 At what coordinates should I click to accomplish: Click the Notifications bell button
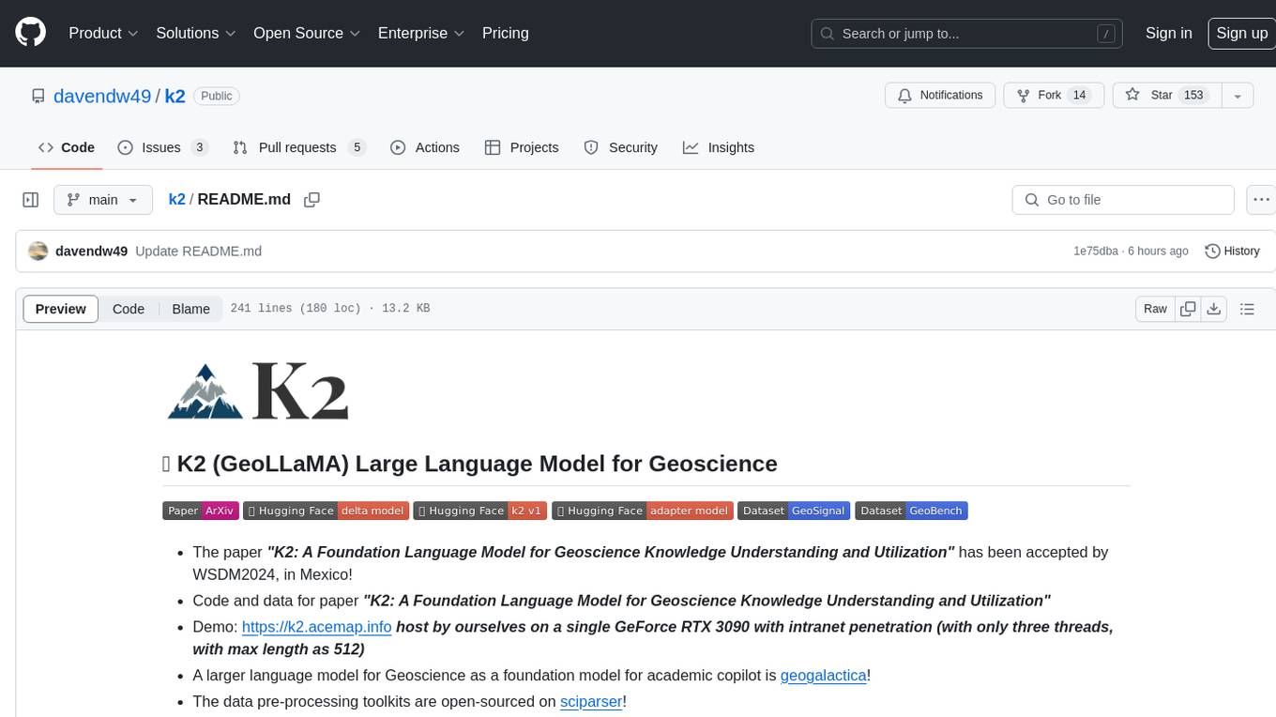point(940,95)
